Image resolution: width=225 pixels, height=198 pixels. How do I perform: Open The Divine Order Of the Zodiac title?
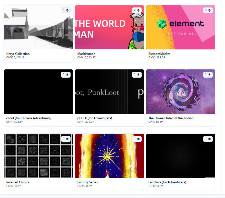point(171,118)
